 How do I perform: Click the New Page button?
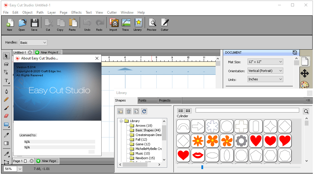tap(47, 161)
